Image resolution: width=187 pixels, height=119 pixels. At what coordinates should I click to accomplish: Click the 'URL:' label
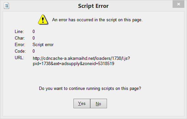[x=19, y=58]
